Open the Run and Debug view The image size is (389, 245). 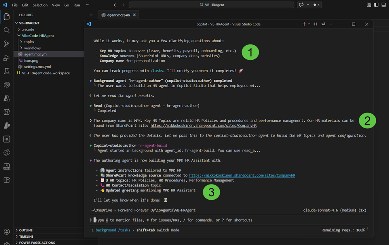pos(7,58)
